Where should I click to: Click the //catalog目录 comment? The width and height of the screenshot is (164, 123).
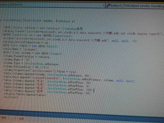click(72, 29)
